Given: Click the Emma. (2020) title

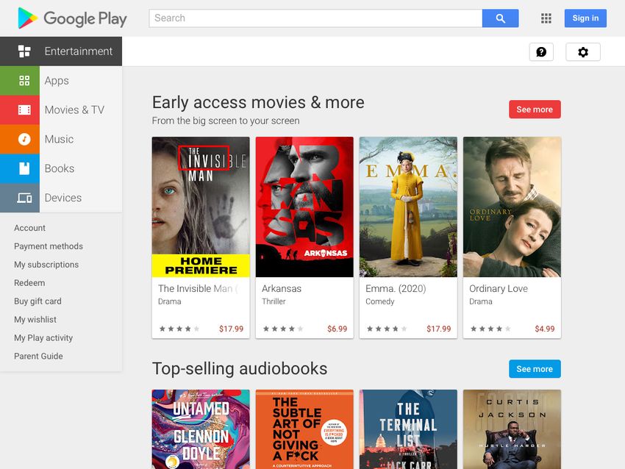Looking at the screenshot, I should (x=396, y=288).
